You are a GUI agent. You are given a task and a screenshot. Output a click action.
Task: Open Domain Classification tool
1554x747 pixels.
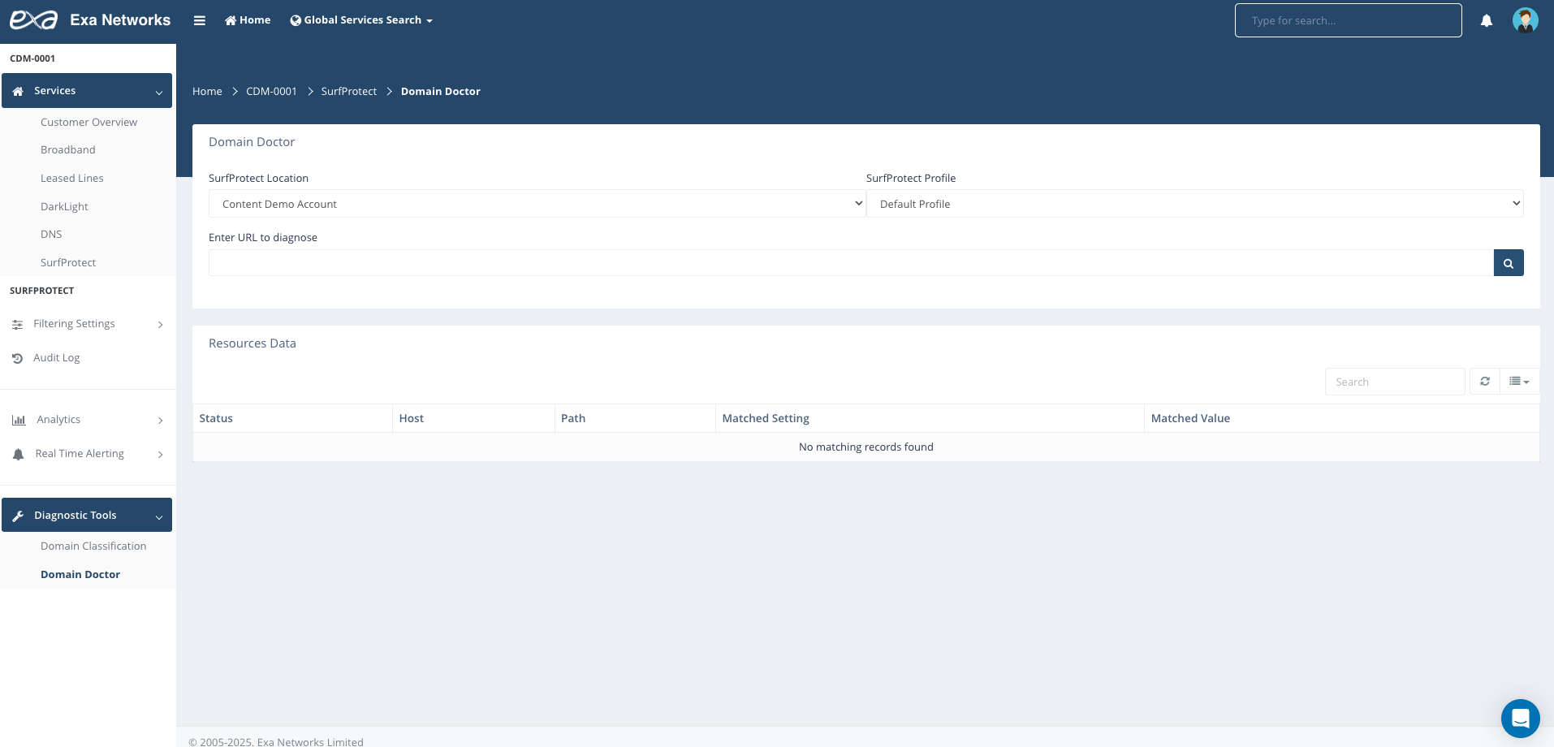pyautogui.click(x=93, y=546)
